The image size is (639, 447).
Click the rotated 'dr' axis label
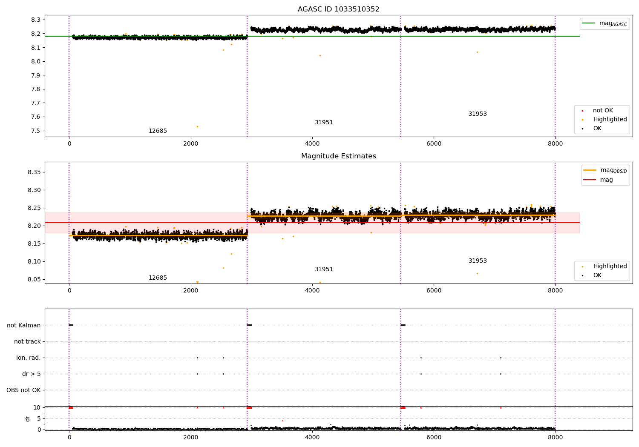[28, 418]
